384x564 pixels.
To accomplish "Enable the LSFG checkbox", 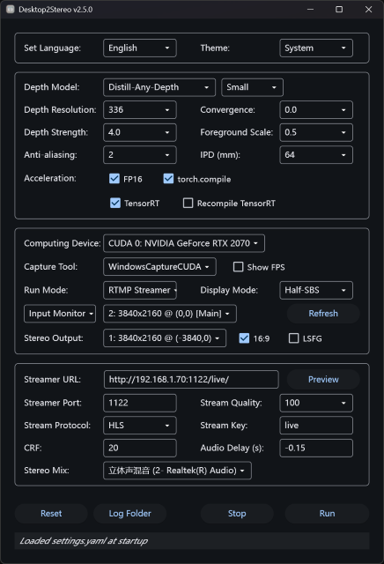I will point(294,338).
